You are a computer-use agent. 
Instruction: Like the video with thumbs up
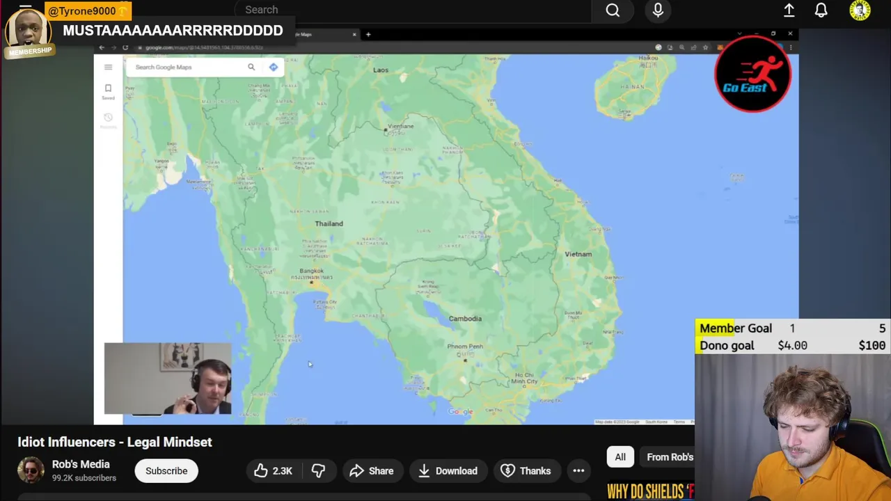point(272,471)
